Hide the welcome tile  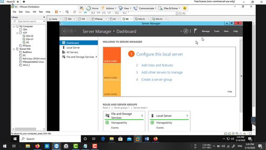point(230,92)
